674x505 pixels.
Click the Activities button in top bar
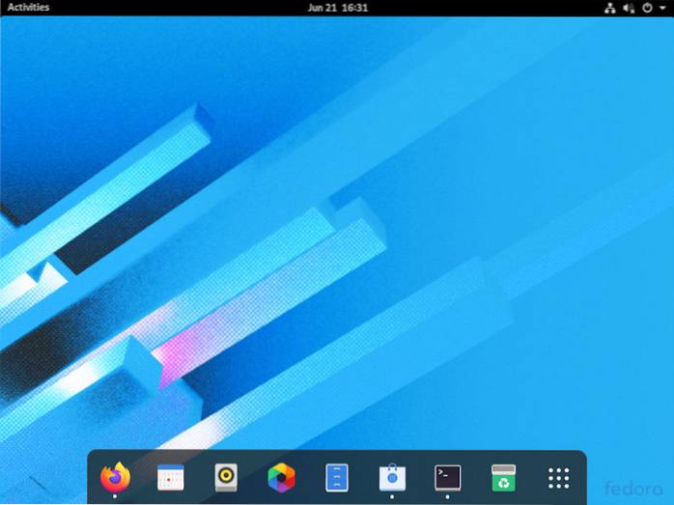pyautogui.click(x=28, y=8)
